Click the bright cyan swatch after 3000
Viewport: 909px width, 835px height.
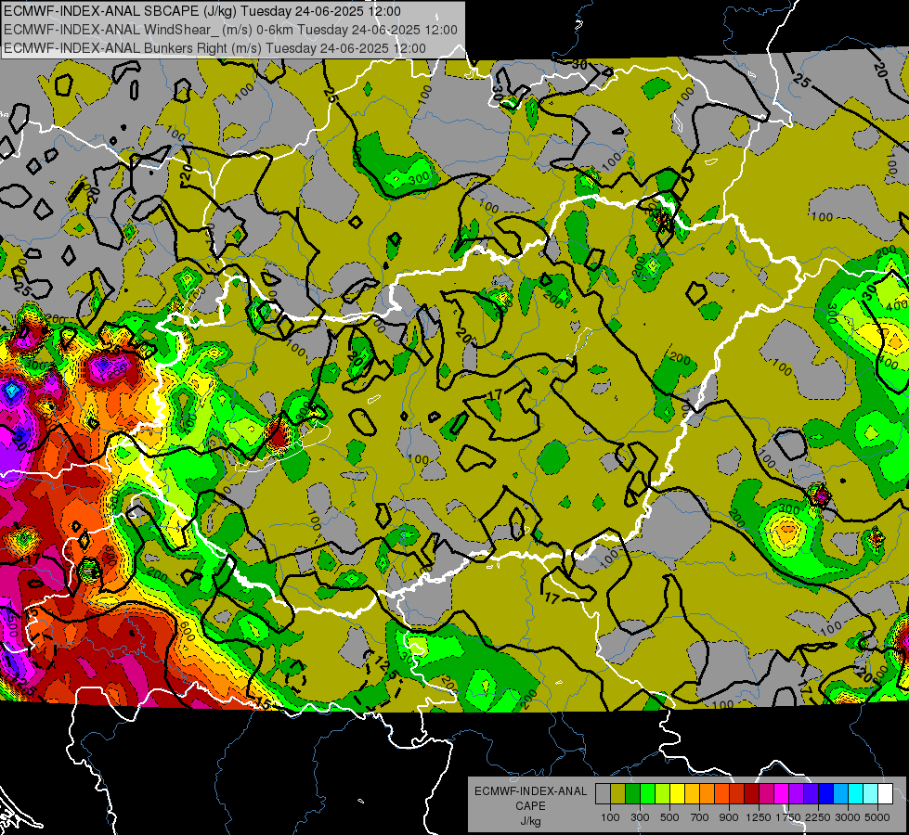[856, 793]
